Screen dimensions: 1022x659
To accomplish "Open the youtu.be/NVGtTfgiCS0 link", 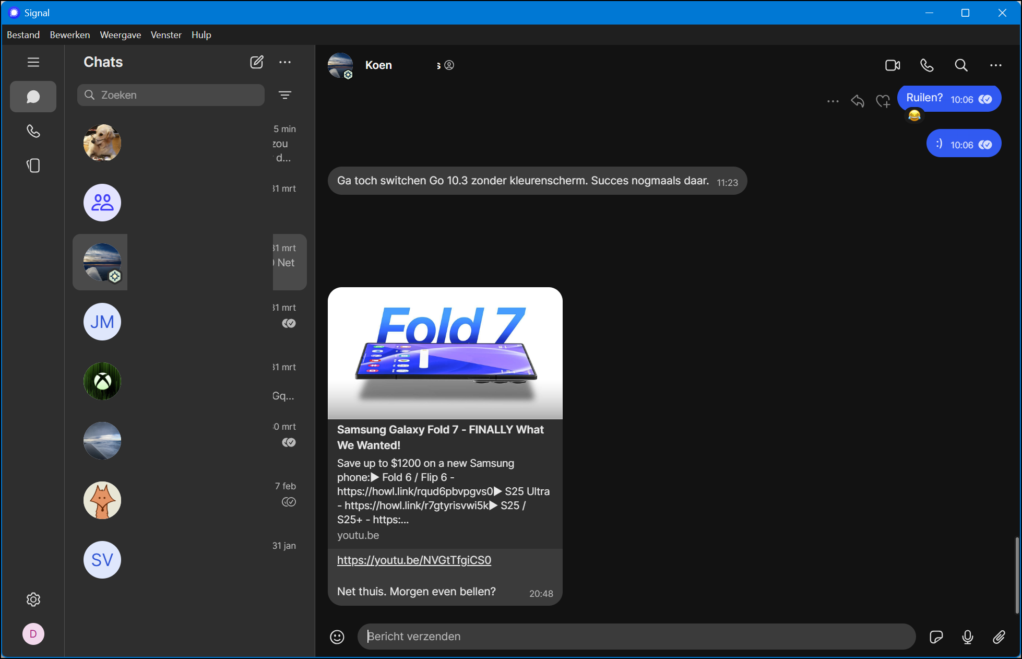I will pos(414,560).
